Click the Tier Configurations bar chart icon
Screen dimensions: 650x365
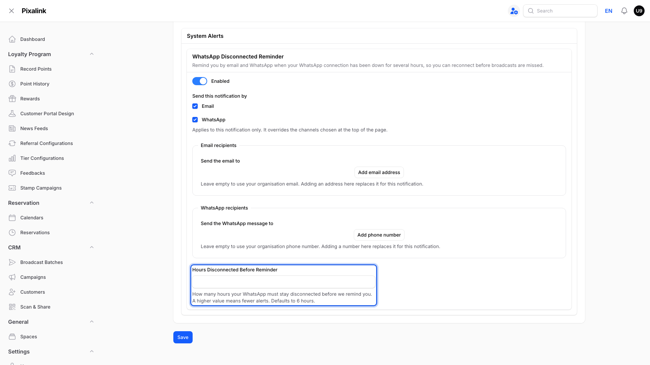point(12,158)
